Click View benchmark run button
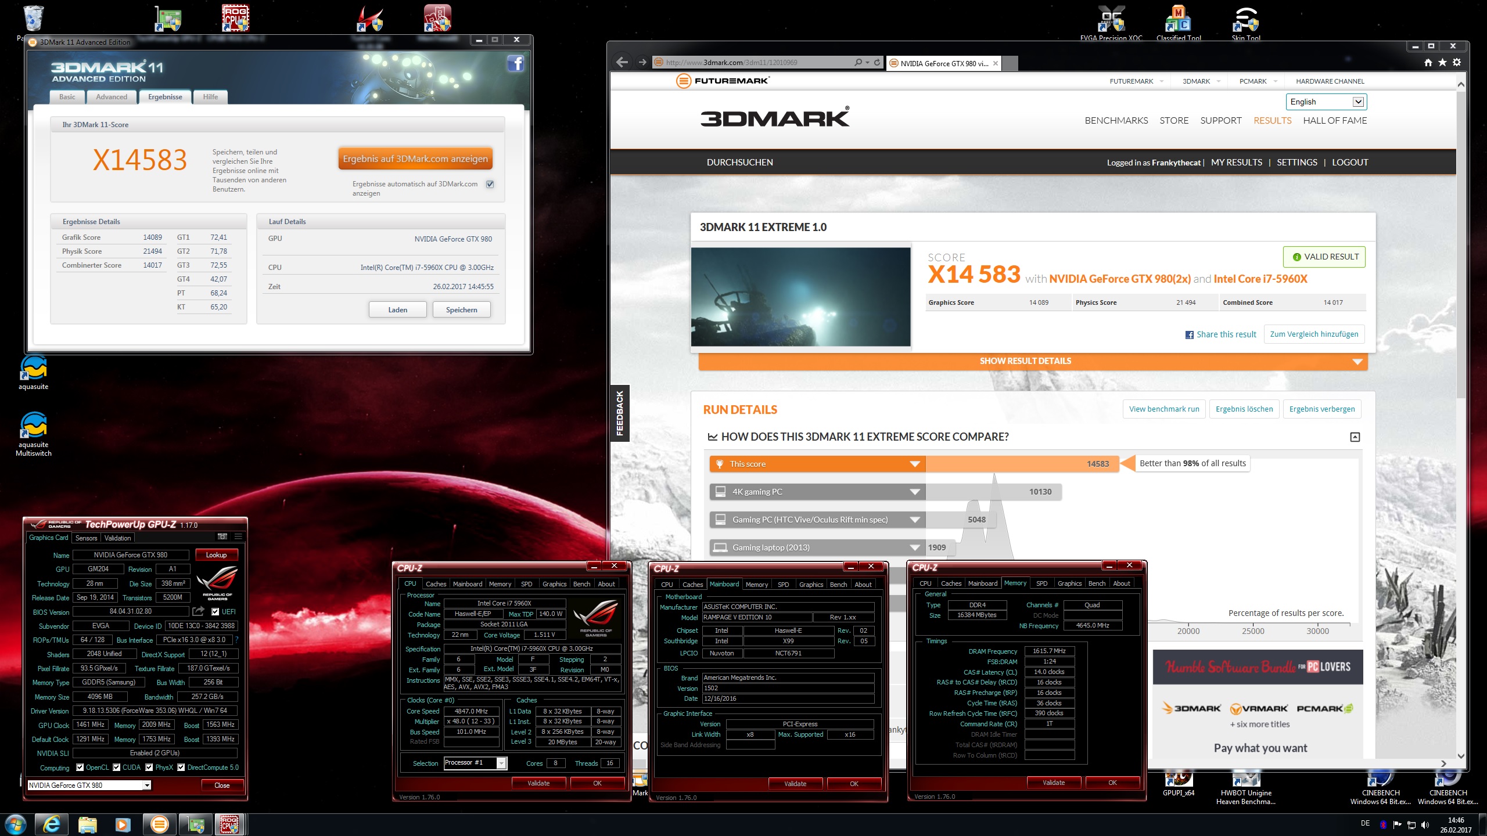Screen dimensions: 1487x836 pyautogui.click(x=1164, y=409)
